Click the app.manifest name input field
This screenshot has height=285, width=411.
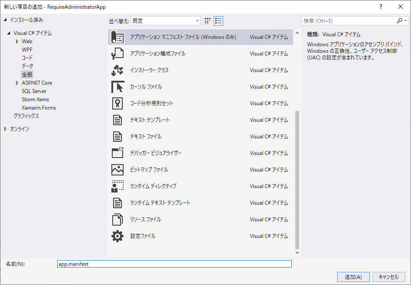(x=174, y=264)
